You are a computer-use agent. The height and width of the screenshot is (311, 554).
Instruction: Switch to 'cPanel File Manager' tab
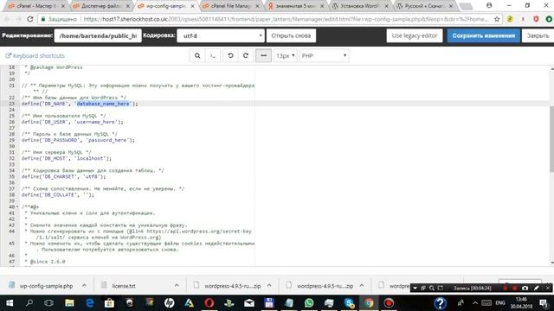click(230, 6)
